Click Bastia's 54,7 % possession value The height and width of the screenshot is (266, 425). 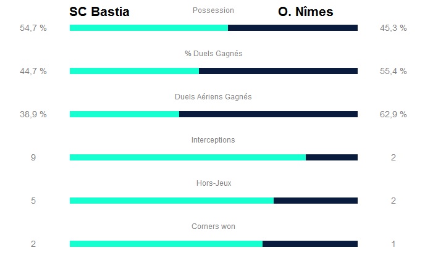point(33,28)
